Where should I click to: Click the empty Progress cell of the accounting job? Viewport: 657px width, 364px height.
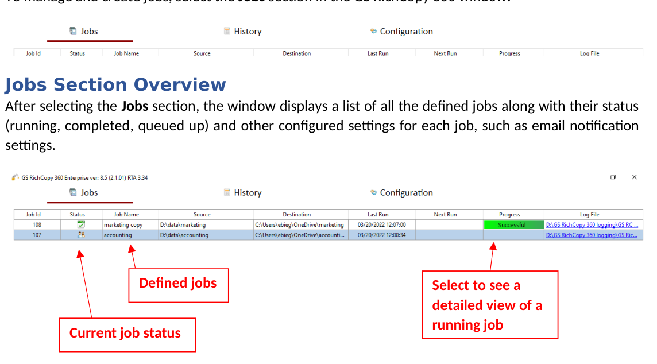[x=513, y=235]
